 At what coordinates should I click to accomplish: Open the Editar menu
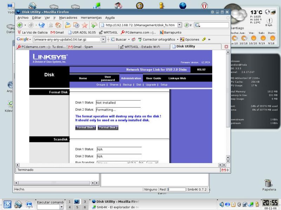[37, 18]
